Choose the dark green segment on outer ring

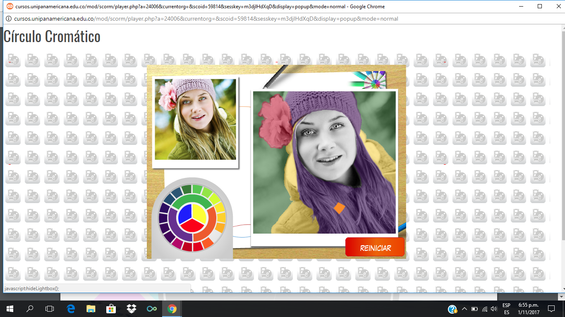pos(186,189)
